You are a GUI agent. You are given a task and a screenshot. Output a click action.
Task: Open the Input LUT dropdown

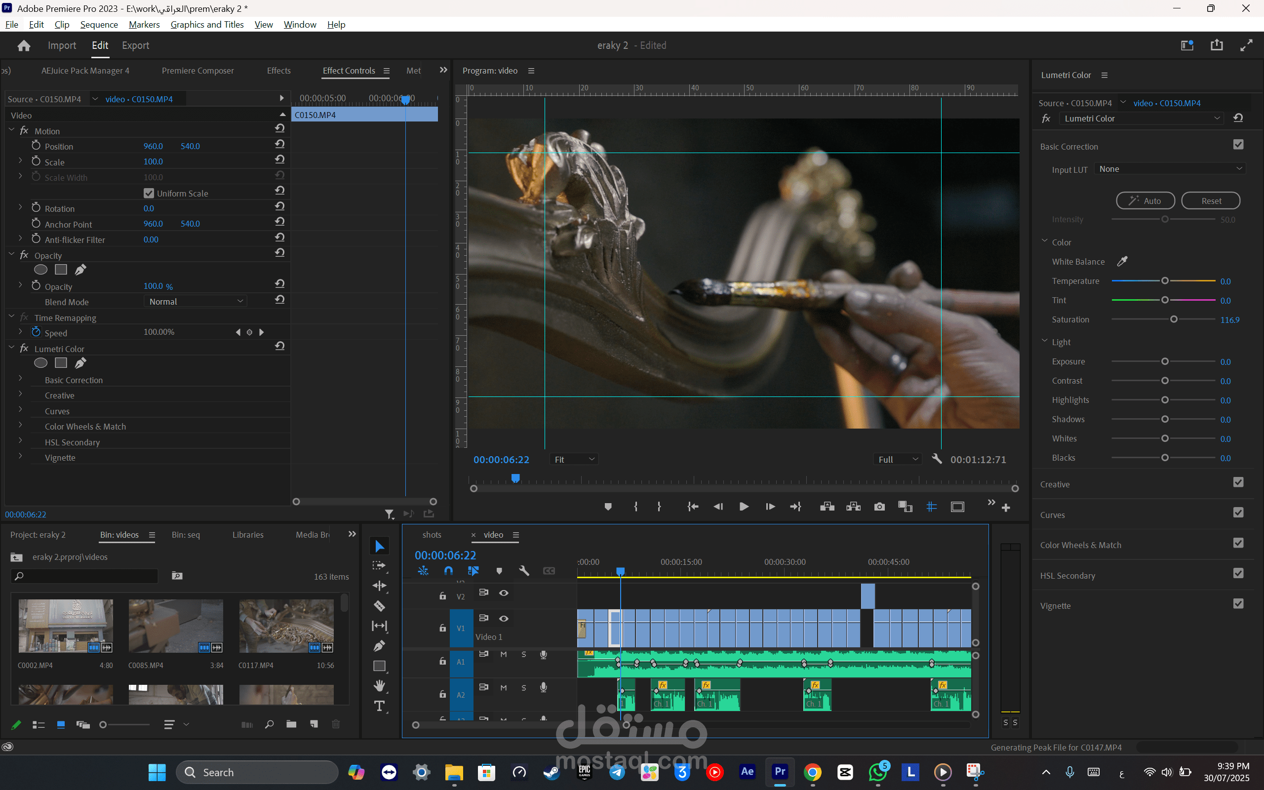pos(1170,169)
